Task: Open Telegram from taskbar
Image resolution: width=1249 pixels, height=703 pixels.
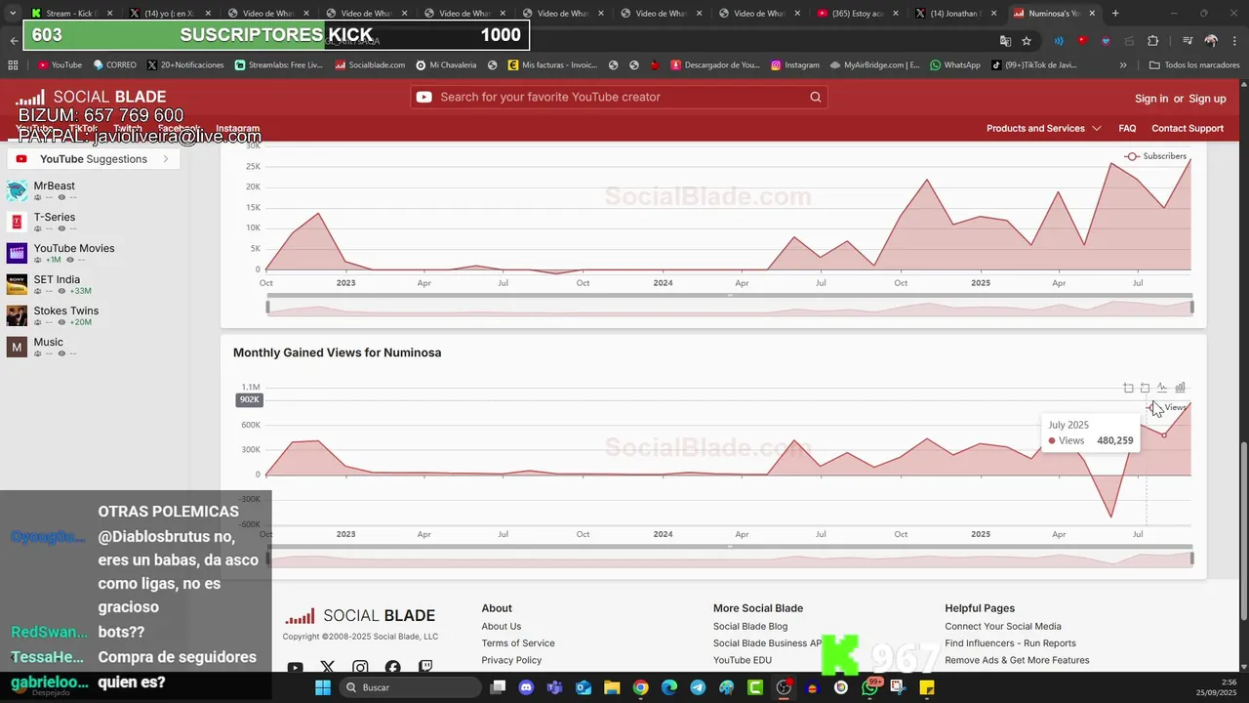Action: [698, 687]
